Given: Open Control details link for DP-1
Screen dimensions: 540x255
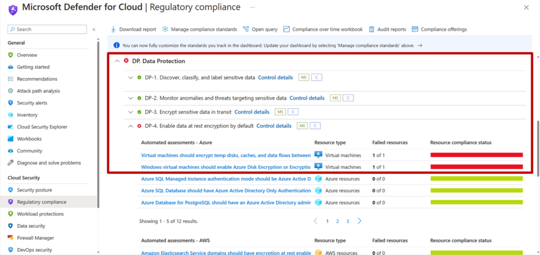Looking at the screenshot, I should tap(275, 78).
